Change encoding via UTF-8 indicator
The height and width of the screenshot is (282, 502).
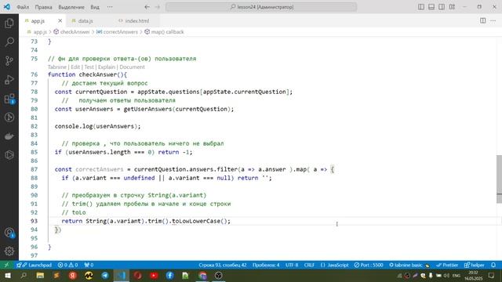click(x=292, y=265)
